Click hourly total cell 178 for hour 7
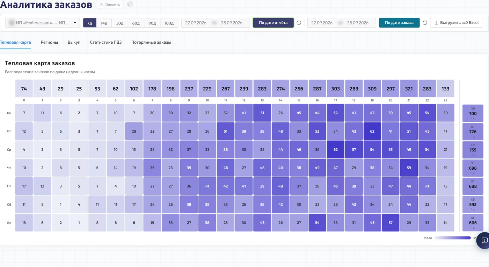This screenshot has width=489, height=267. click(x=152, y=89)
